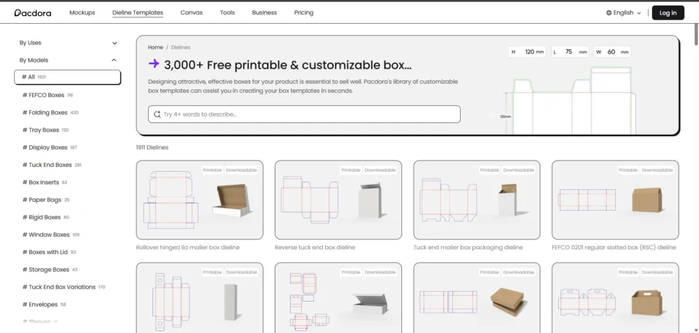This screenshot has width=699, height=333.
Task: Filter by # Window Boxes
Action: click(x=51, y=235)
